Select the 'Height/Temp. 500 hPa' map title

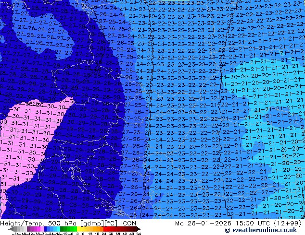coord(38,223)
